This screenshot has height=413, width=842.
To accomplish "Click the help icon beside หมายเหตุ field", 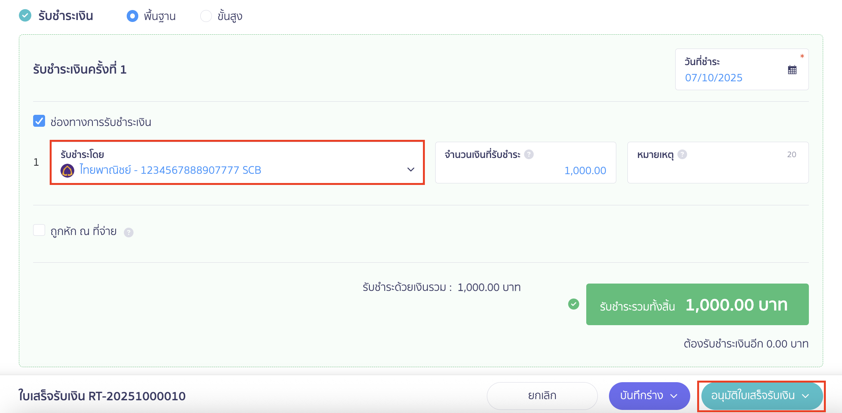I will [x=683, y=154].
